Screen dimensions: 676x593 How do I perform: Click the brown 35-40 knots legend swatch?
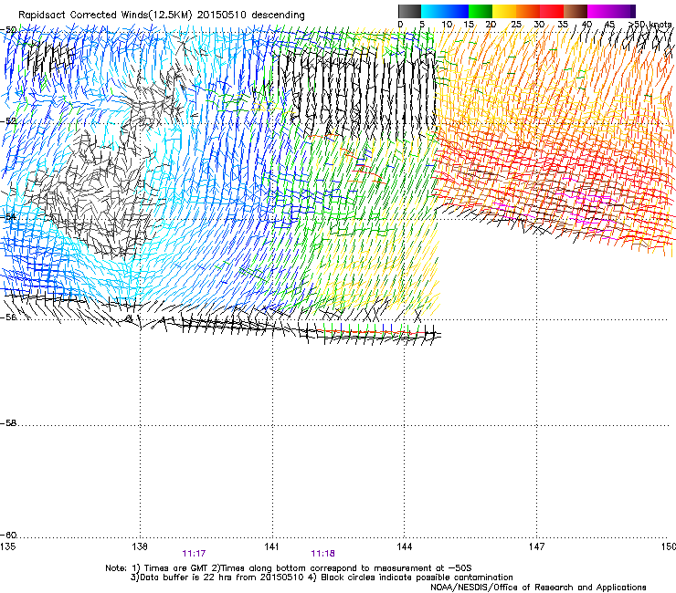coord(576,11)
